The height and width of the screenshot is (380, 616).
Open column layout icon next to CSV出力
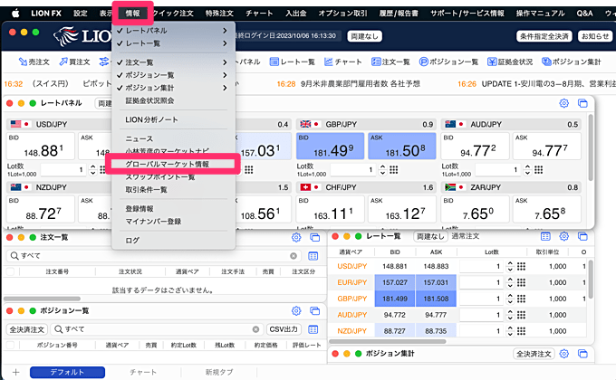pyautogui.click(x=313, y=329)
